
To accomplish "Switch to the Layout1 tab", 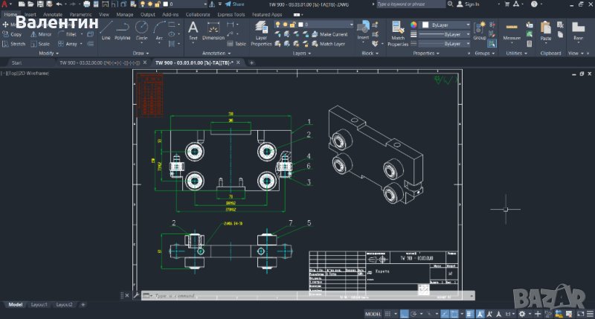I will [38, 305].
